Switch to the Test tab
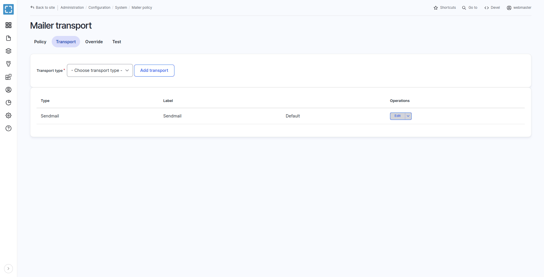 tap(117, 42)
